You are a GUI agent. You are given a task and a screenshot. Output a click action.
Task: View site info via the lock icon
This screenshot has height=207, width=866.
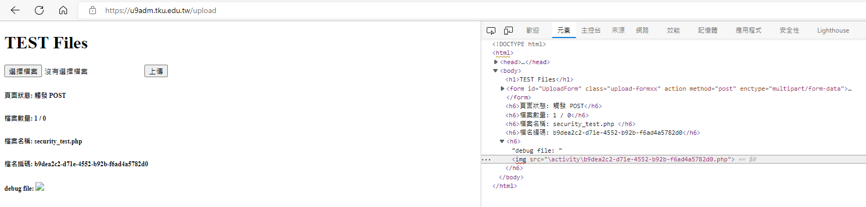[x=93, y=10]
